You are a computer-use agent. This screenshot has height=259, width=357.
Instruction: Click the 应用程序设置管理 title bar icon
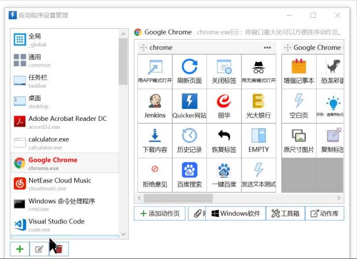(x=13, y=15)
